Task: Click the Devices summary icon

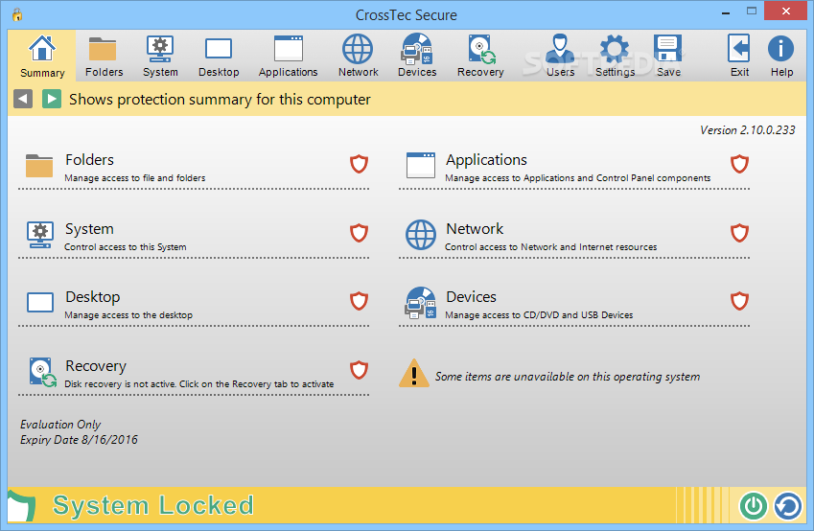Action: point(421,303)
